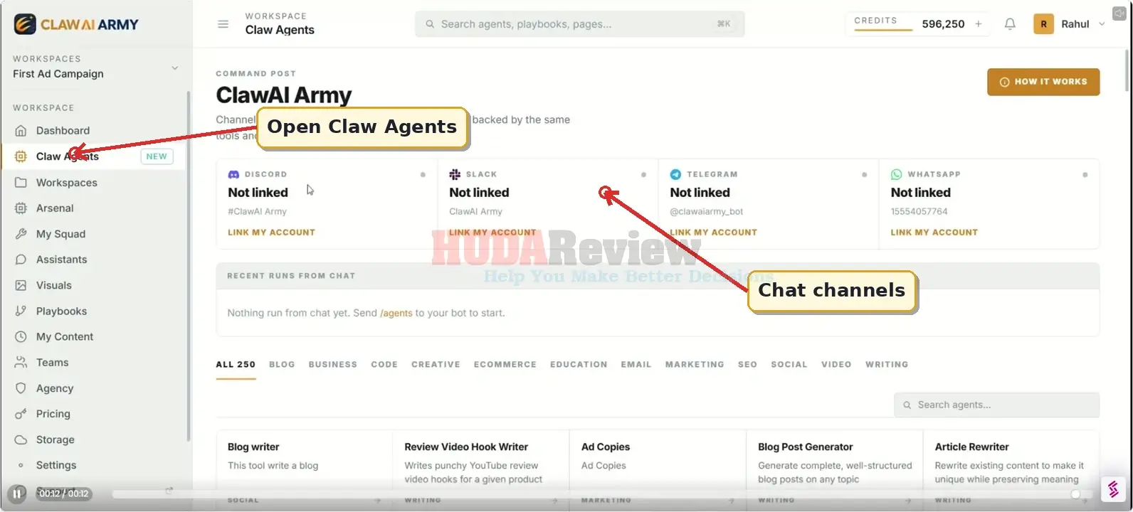This screenshot has height=512, width=1133.
Task: Expand the First Ad Campaign workspace dropdown
Action: (x=175, y=68)
